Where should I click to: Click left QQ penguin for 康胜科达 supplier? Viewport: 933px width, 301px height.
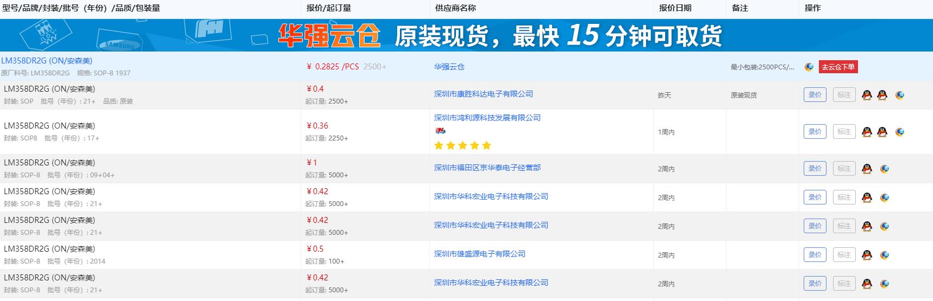tap(867, 95)
